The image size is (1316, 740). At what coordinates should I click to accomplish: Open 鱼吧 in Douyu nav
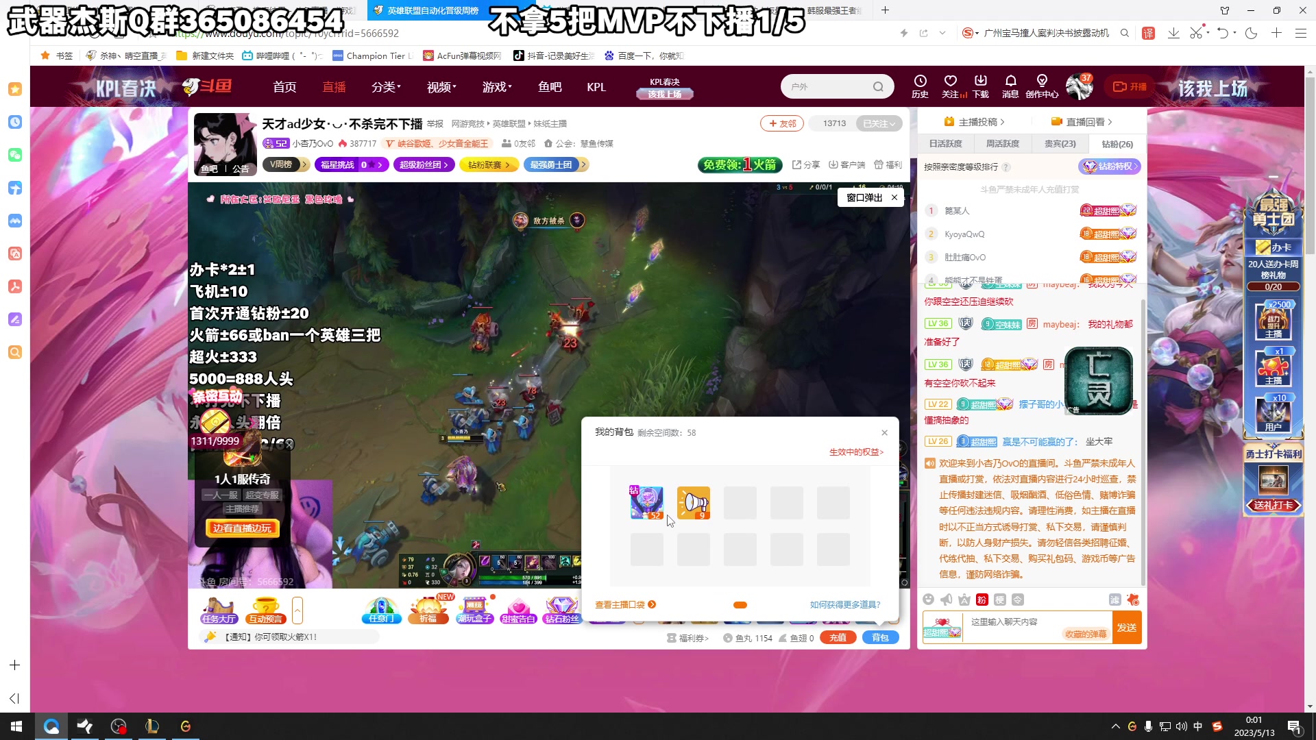click(550, 87)
